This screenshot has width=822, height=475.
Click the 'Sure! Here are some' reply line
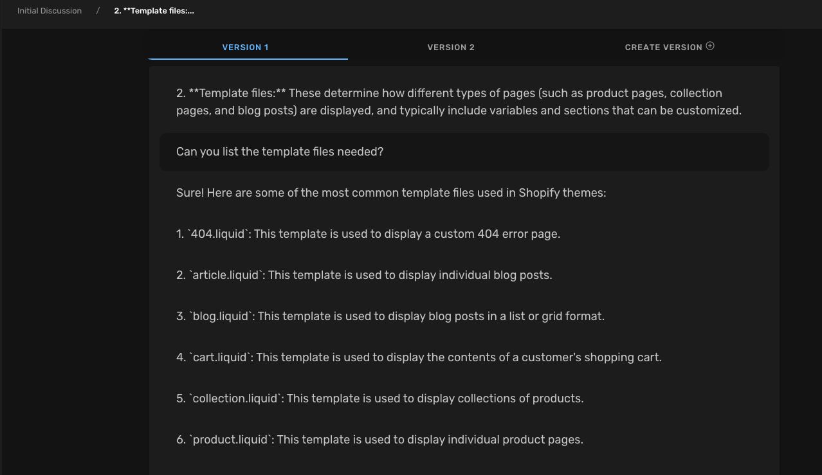click(x=391, y=193)
